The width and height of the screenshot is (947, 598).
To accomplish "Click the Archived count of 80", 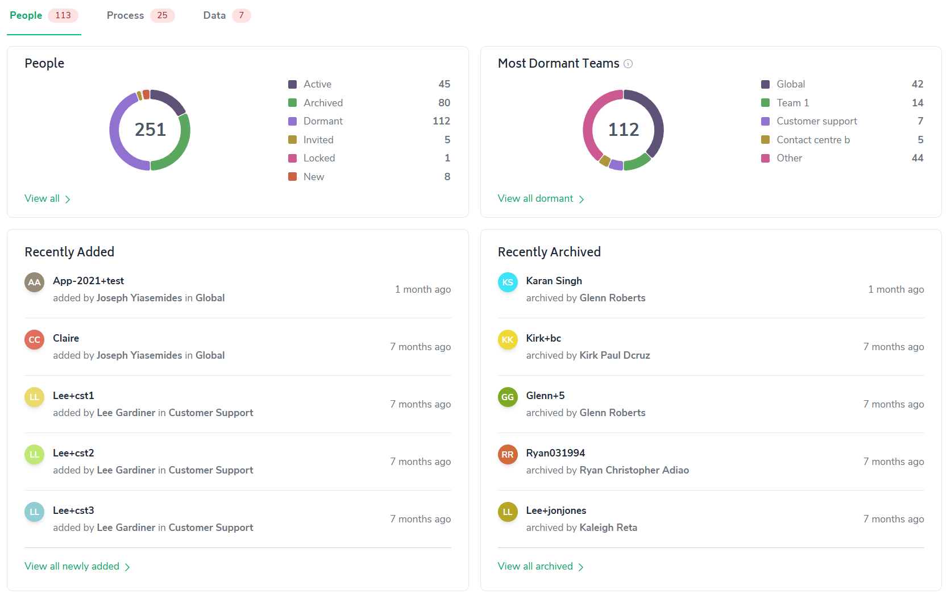I will click(445, 103).
